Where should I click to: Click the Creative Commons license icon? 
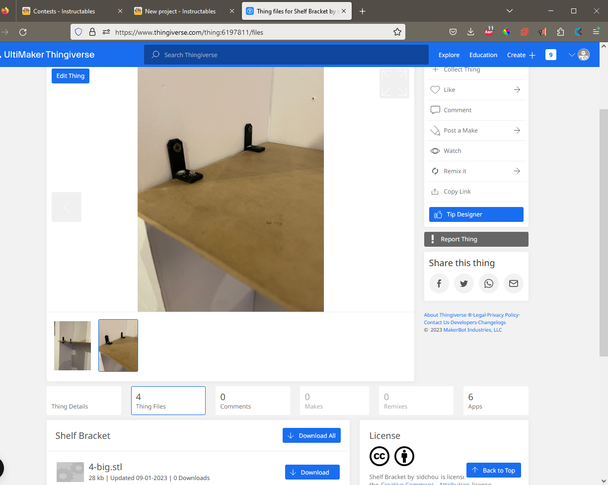click(x=380, y=456)
